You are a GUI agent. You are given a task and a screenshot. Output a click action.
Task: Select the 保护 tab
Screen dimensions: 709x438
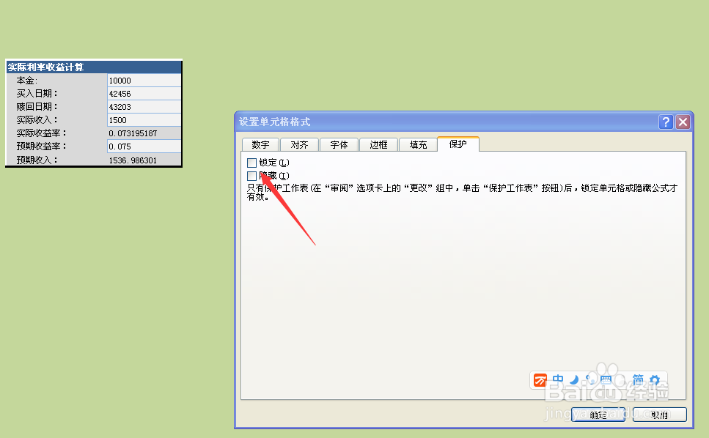(x=458, y=144)
